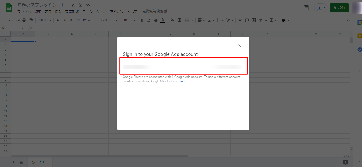Open the 123 number formats dropdown
The image size is (362, 167).
pos(86,20)
